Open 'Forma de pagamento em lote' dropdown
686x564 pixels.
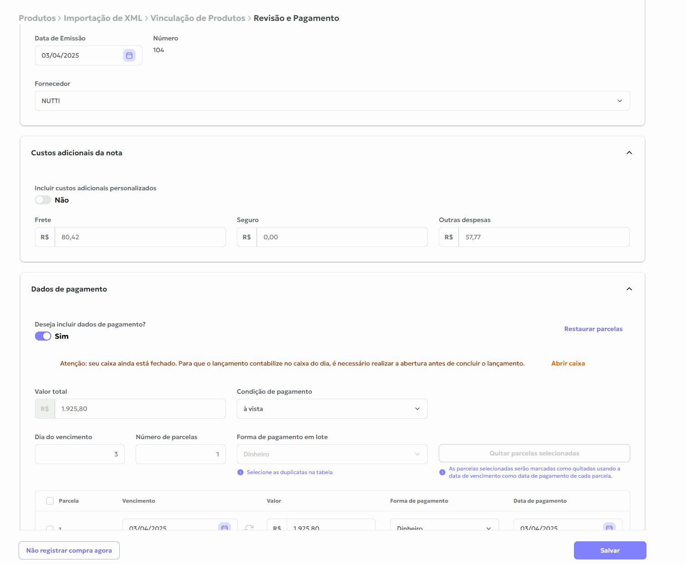[x=332, y=454]
